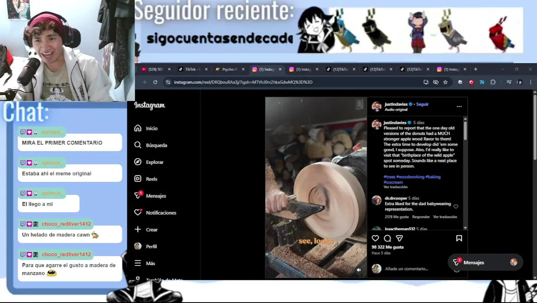Open the #icecream hashtag

tap(393, 182)
